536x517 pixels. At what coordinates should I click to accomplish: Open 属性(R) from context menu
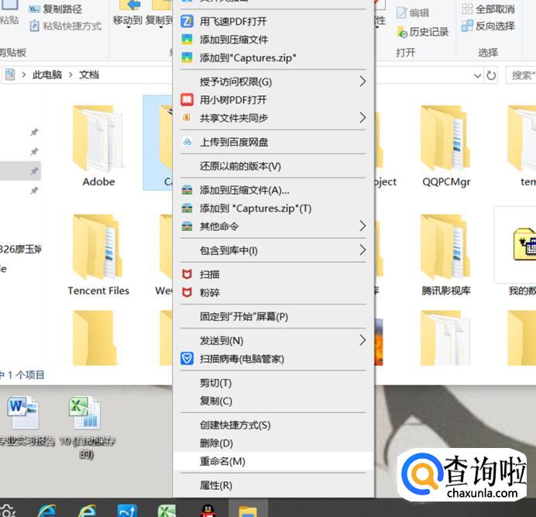point(273,485)
